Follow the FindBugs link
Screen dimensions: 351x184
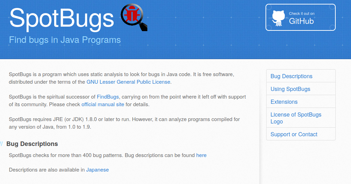(108, 97)
